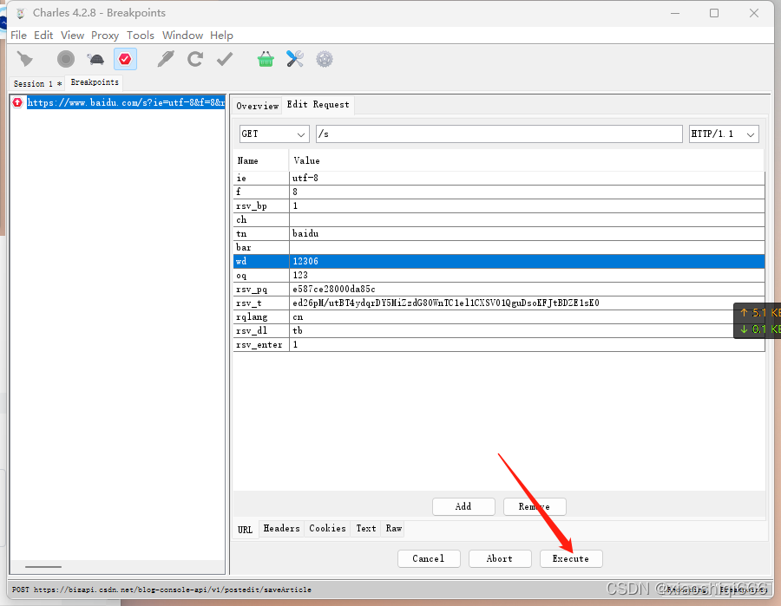The image size is (781, 606).
Task: Switch to the Overview tab
Action: 257,106
